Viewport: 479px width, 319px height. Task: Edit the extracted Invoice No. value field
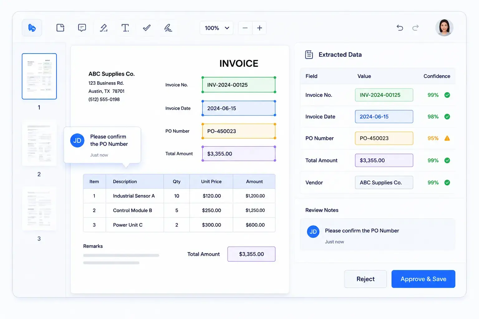[384, 95]
